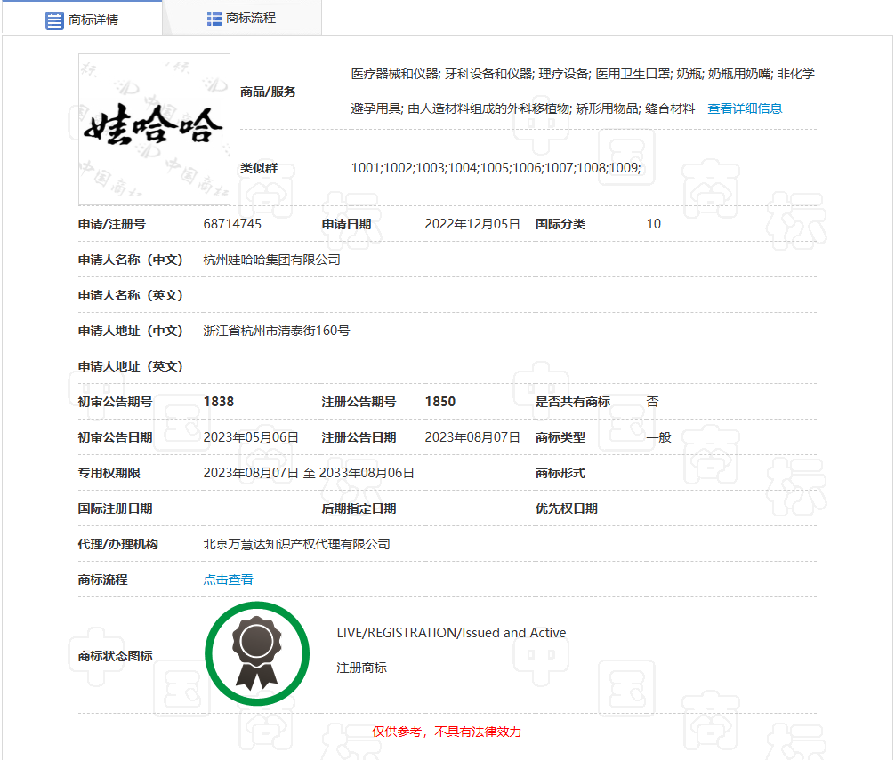Click the LIVE/REGISTRATION status text
895x760 pixels.
pyautogui.click(x=451, y=633)
